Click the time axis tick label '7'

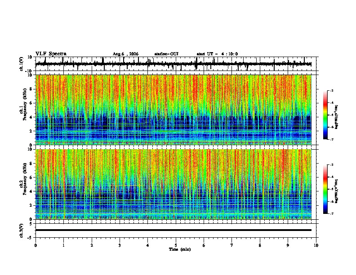point(232,245)
